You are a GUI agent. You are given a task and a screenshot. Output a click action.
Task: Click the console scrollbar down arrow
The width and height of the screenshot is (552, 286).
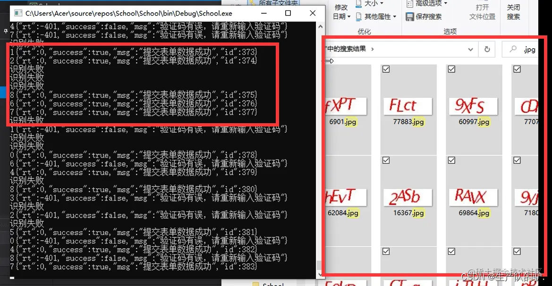point(320,274)
